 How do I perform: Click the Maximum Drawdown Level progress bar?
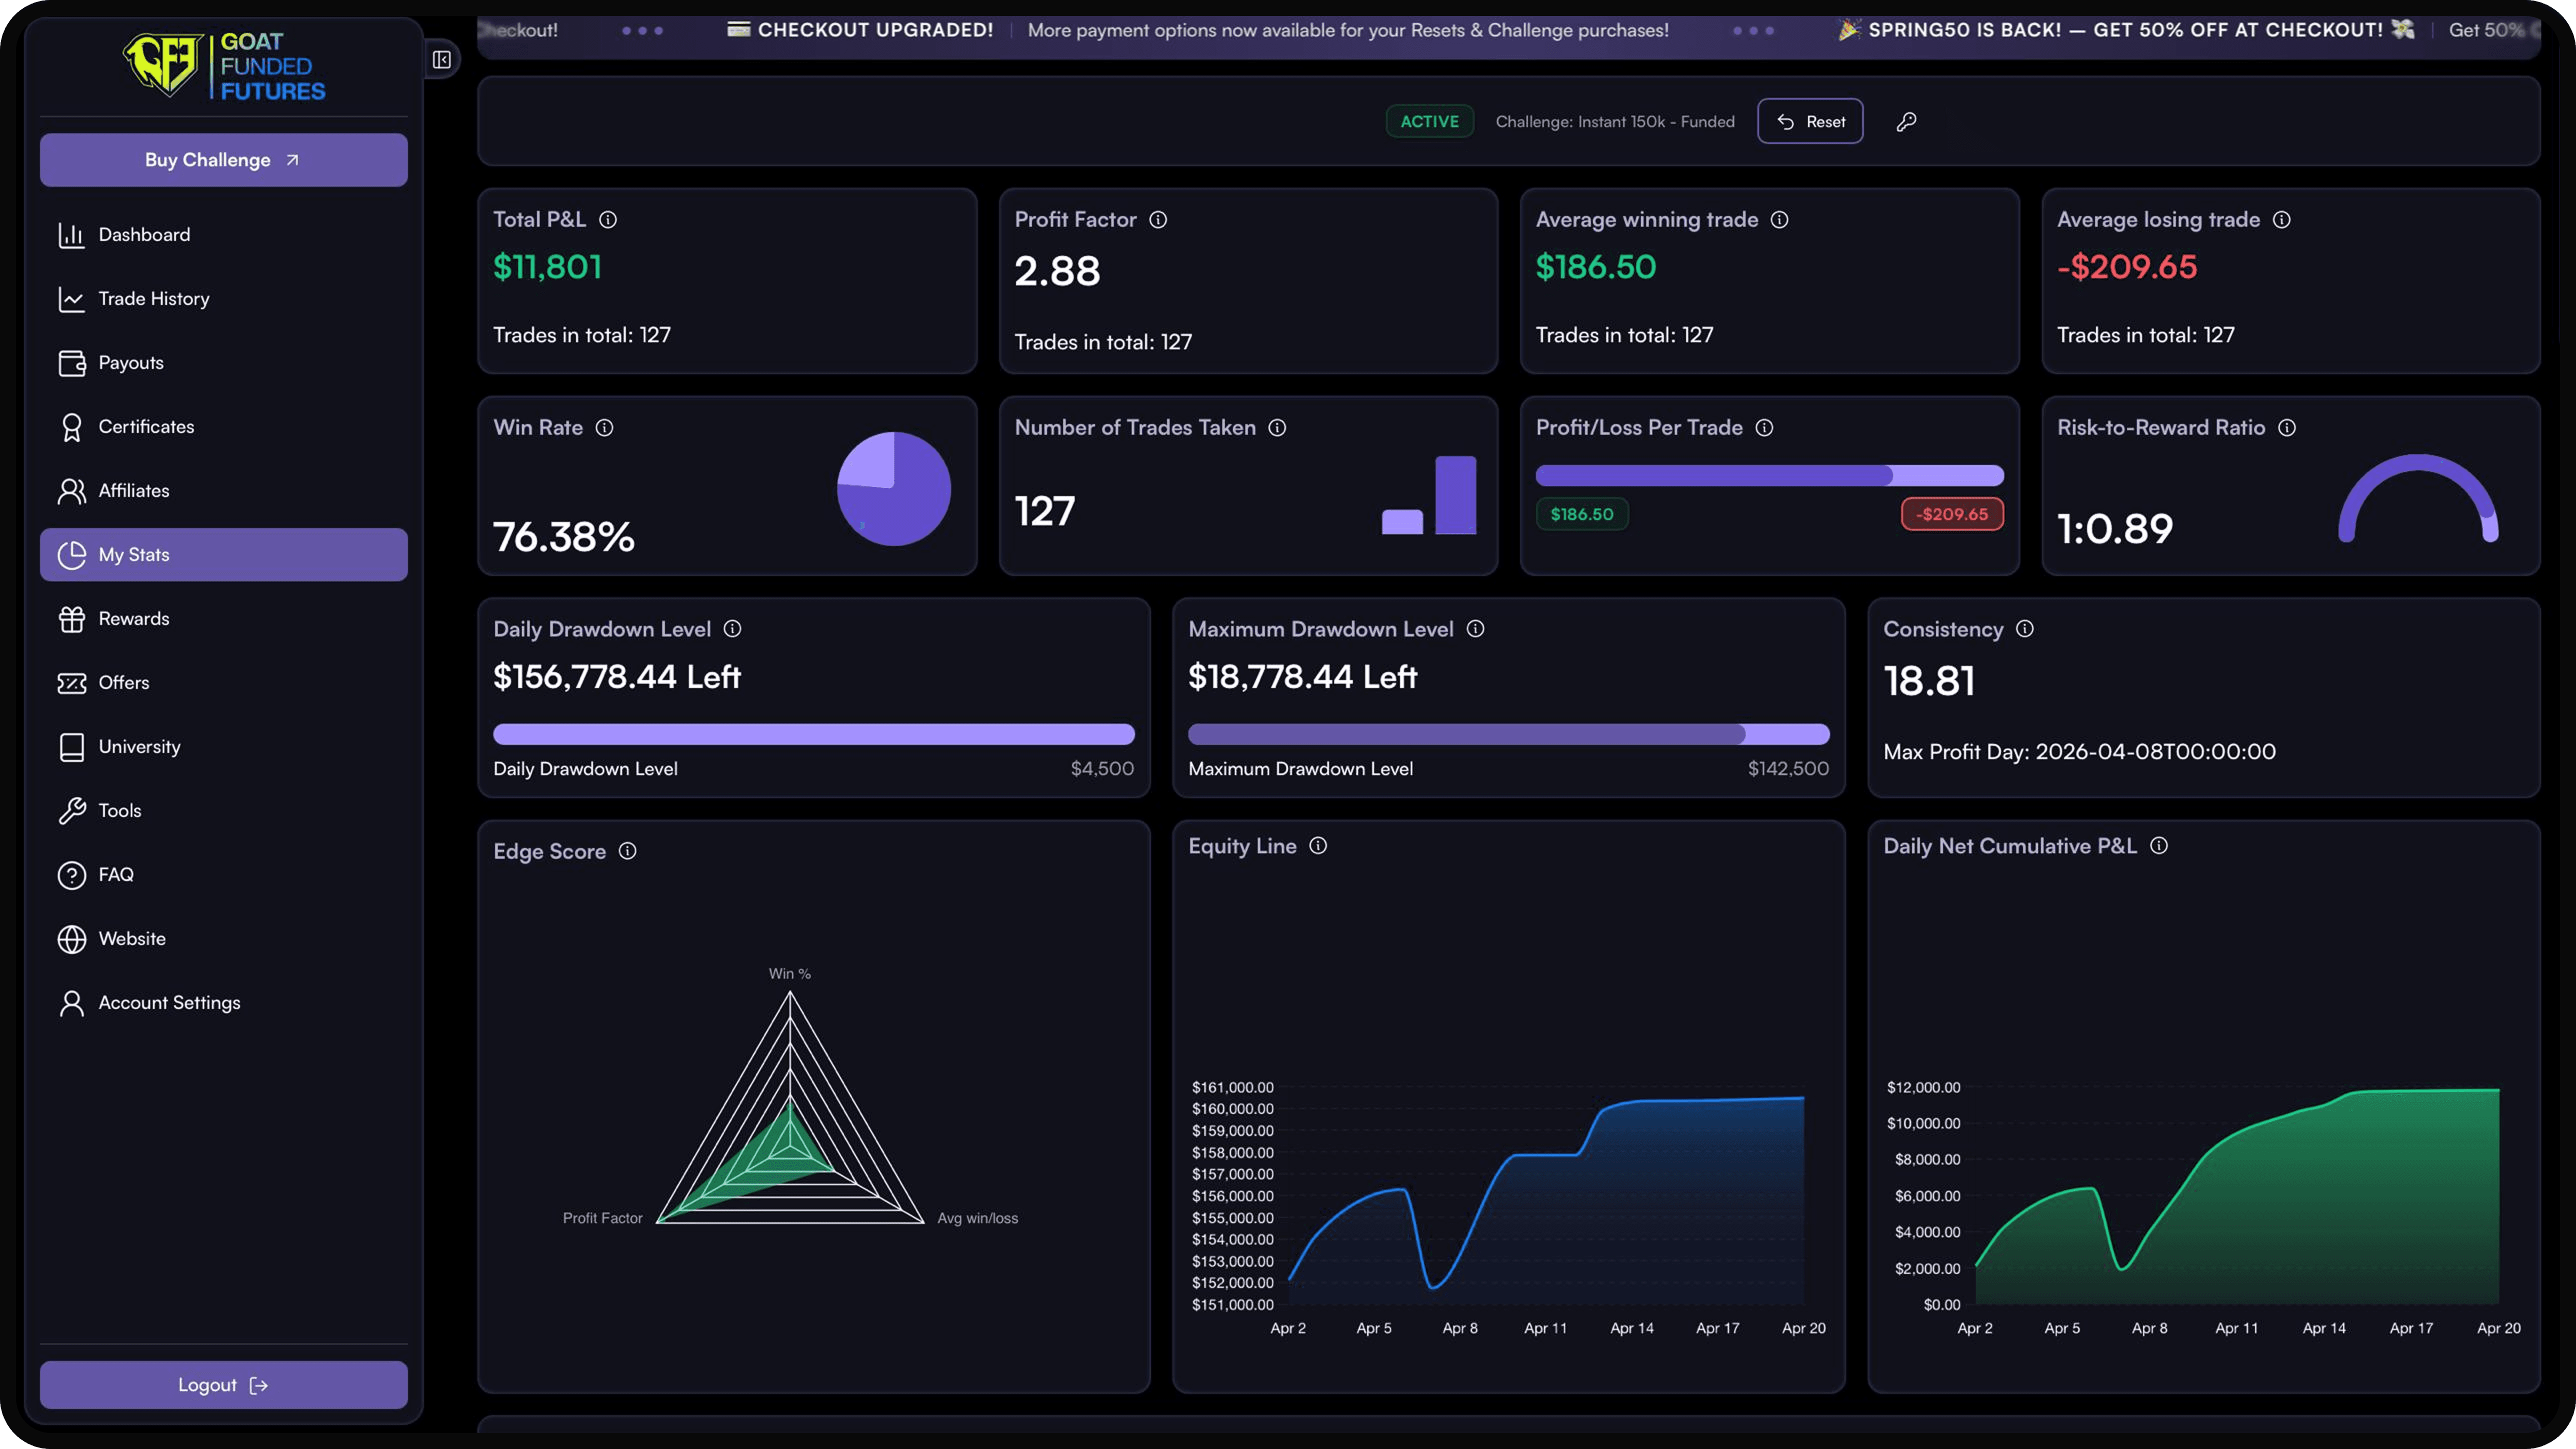click(x=1508, y=735)
